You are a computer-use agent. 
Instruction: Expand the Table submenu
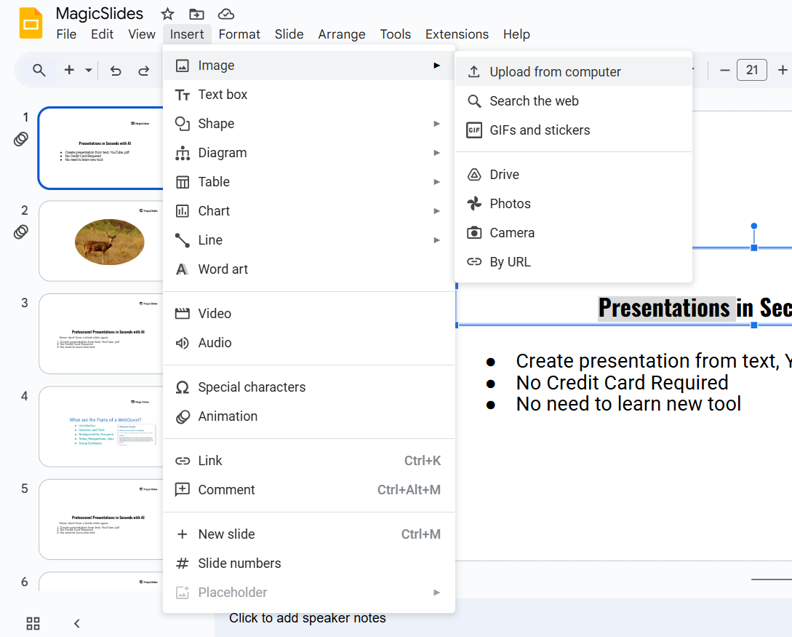point(309,182)
